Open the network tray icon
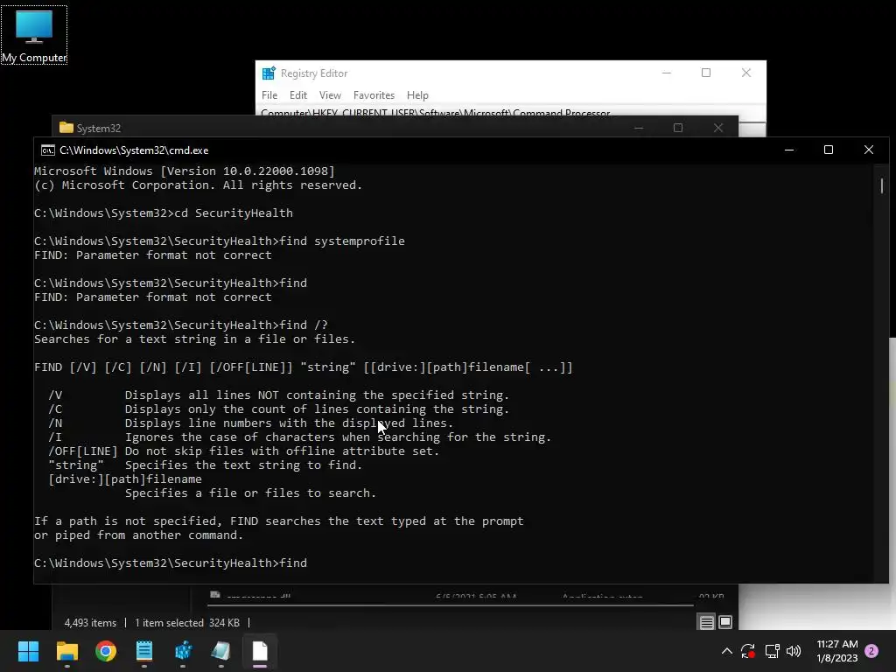This screenshot has width=896, height=672. point(772,651)
